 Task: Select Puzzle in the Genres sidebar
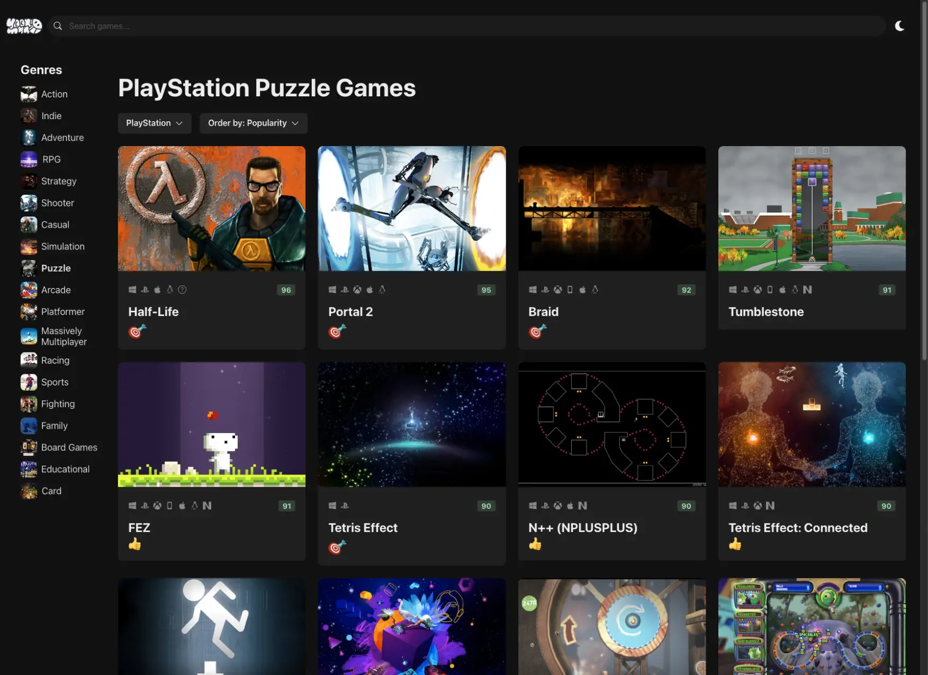click(x=56, y=268)
